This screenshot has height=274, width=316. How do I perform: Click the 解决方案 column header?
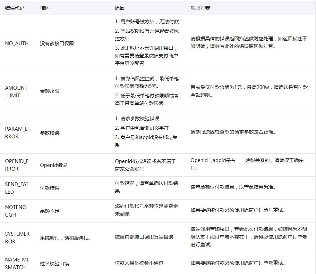pyautogui.click(x=200, y=8)
